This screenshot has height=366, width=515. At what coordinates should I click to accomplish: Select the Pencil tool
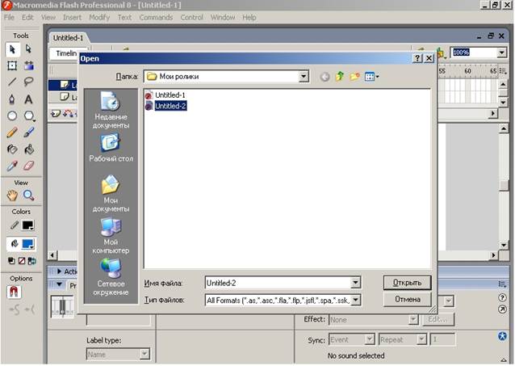pyautogui.click(x=12, y=133)
